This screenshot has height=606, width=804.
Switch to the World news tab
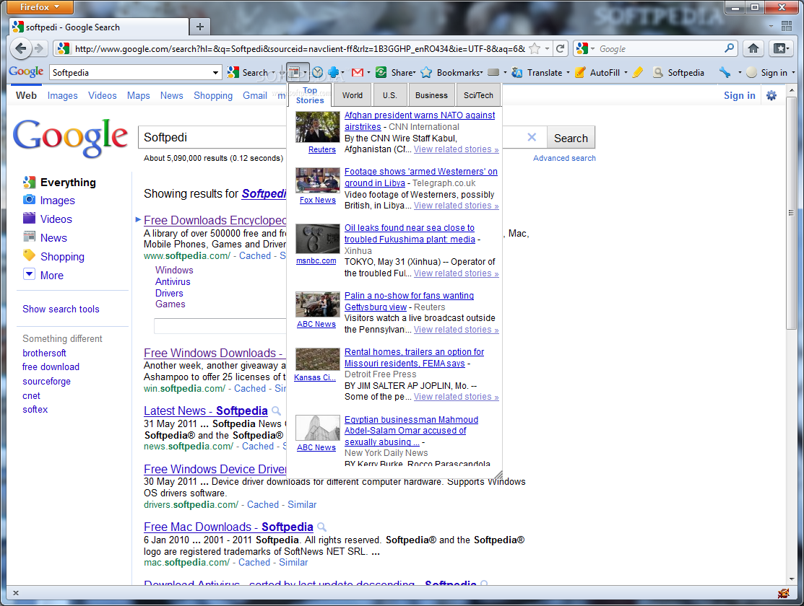point(353,95)
